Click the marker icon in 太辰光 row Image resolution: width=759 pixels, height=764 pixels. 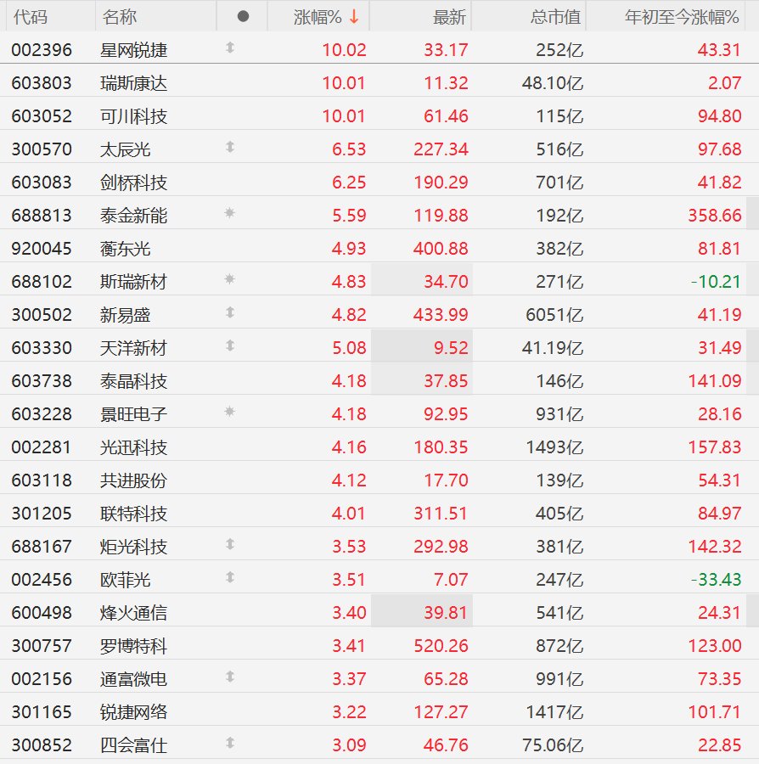230,147
